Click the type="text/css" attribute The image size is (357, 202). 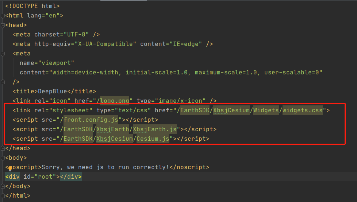pyautogui.click(x=124, y=110)
